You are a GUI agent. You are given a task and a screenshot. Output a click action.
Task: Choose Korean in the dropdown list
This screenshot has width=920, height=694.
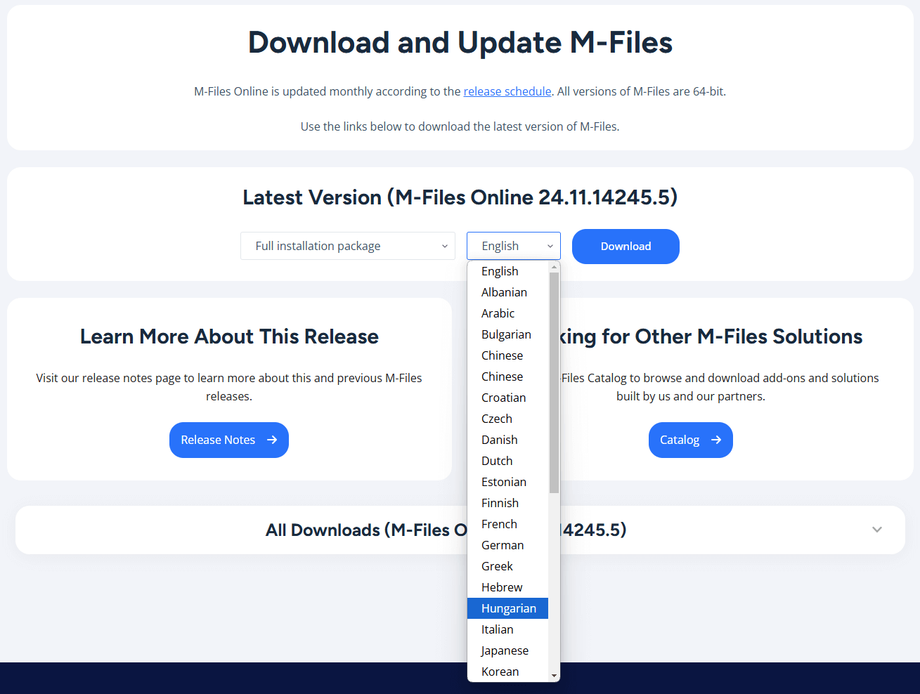[507, 672]
